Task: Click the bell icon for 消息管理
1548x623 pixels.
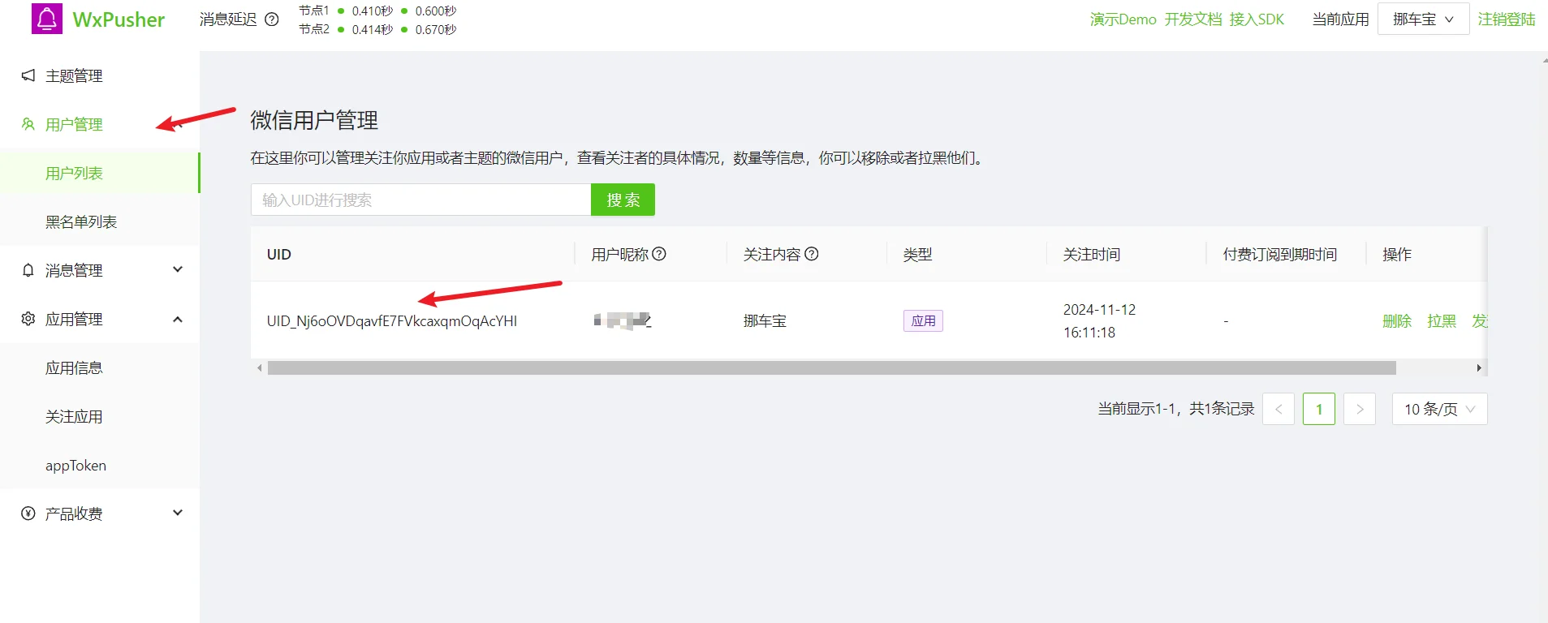Action: pos(28,270)
